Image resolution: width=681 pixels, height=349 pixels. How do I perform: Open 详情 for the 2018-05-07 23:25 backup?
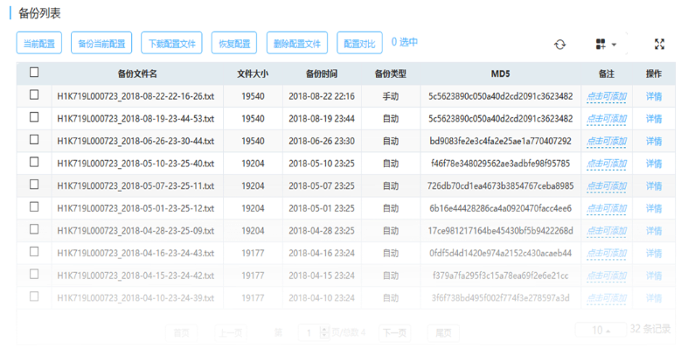tap(654, 186)
